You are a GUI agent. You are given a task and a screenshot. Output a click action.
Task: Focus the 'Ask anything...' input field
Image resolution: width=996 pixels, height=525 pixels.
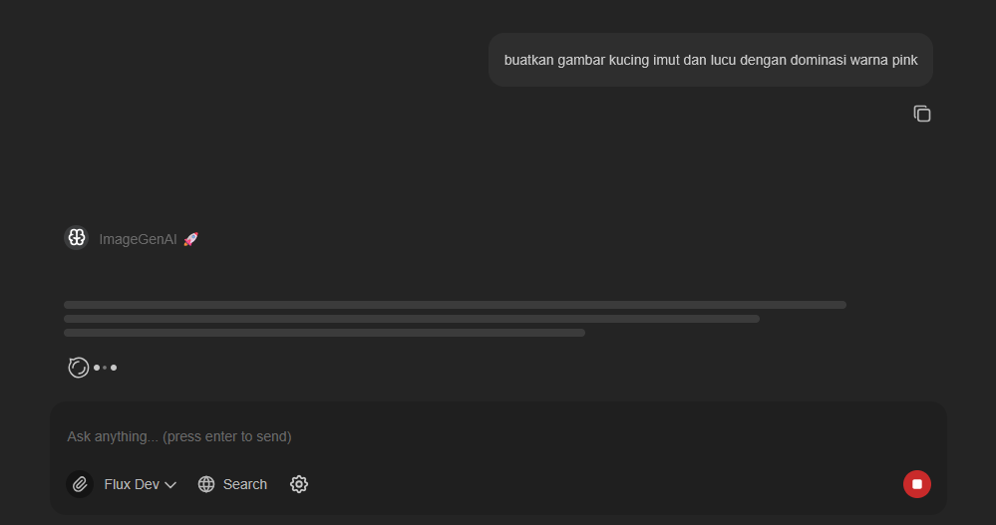pyautogui.click(x=479, y=436)
